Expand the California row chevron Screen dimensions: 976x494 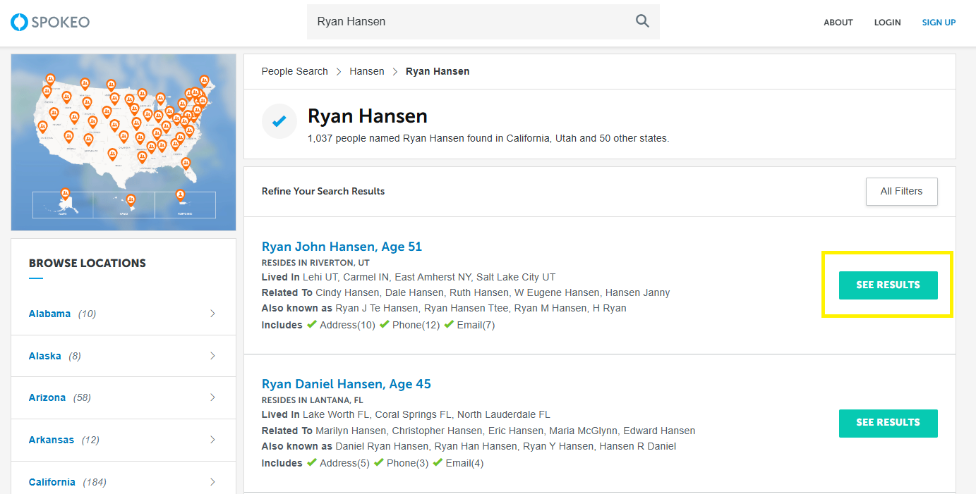click(x=212, y=482)
